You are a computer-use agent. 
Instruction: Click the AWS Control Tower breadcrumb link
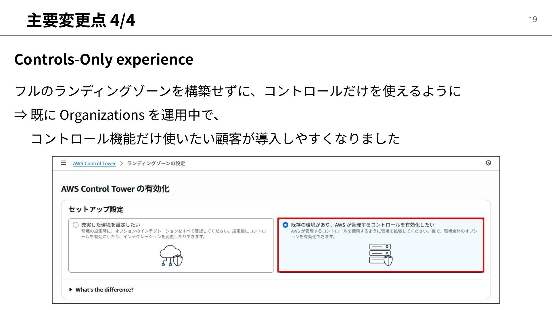click(94, 163)
